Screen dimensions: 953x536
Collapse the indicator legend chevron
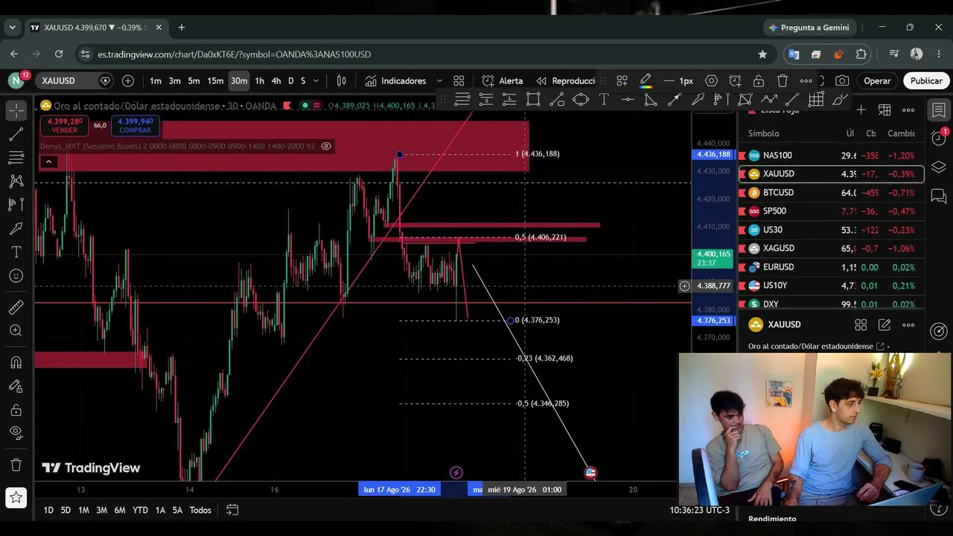coord(48,162)
